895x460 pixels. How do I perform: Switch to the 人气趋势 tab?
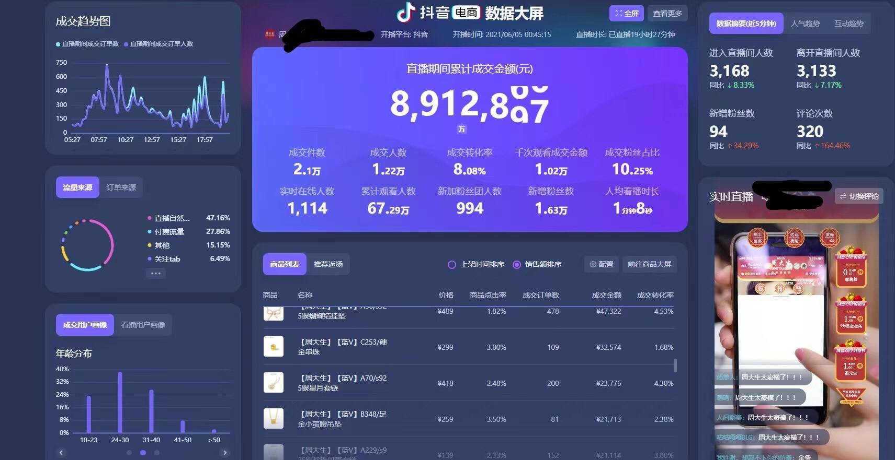805,23
